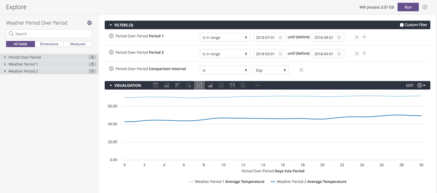Collapse the Weather Period Over Period panel

click(89, 23)
